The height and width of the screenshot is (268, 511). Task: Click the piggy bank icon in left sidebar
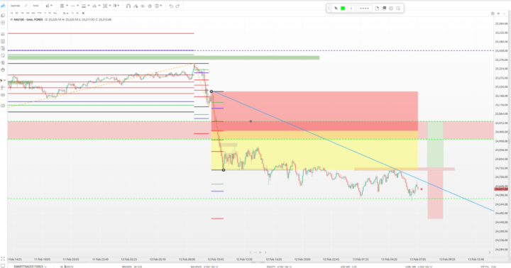click(3, 69)
